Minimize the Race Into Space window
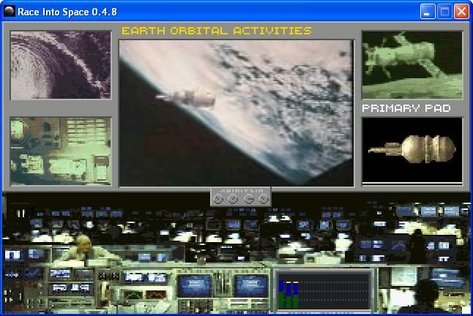This screenshot has height=316, width=473. pos(428,12)
